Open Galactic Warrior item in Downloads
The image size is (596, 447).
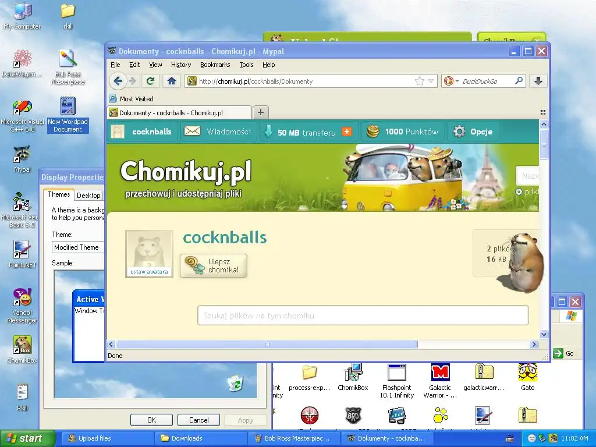pos(440,381)
